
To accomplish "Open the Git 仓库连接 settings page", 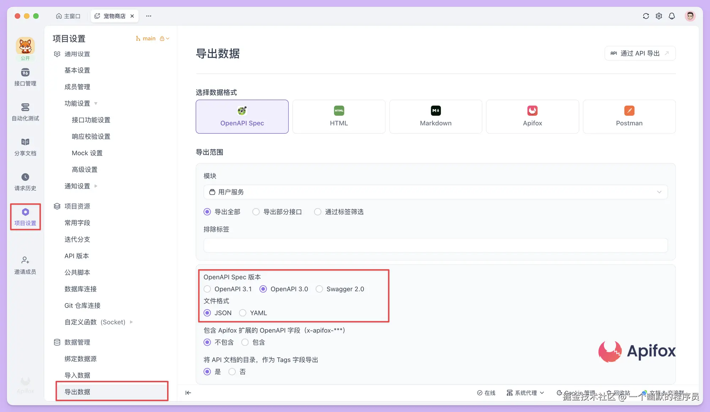I will click(x=82, y=305).
